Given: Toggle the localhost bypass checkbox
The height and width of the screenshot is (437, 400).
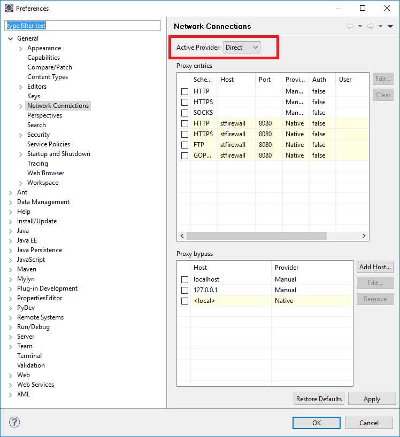Looking at the screenshot, I should [x=184, y=279].
